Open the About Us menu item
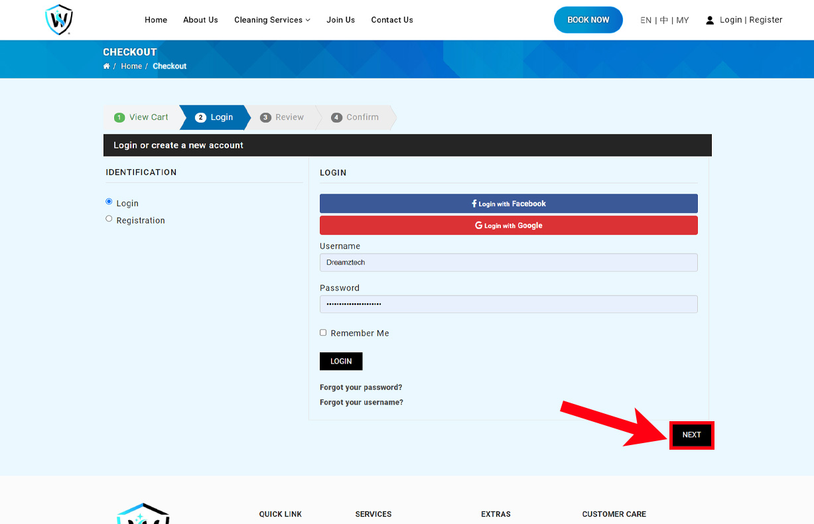814x524 pixels. pyautogui.click(x=200, y=20)
